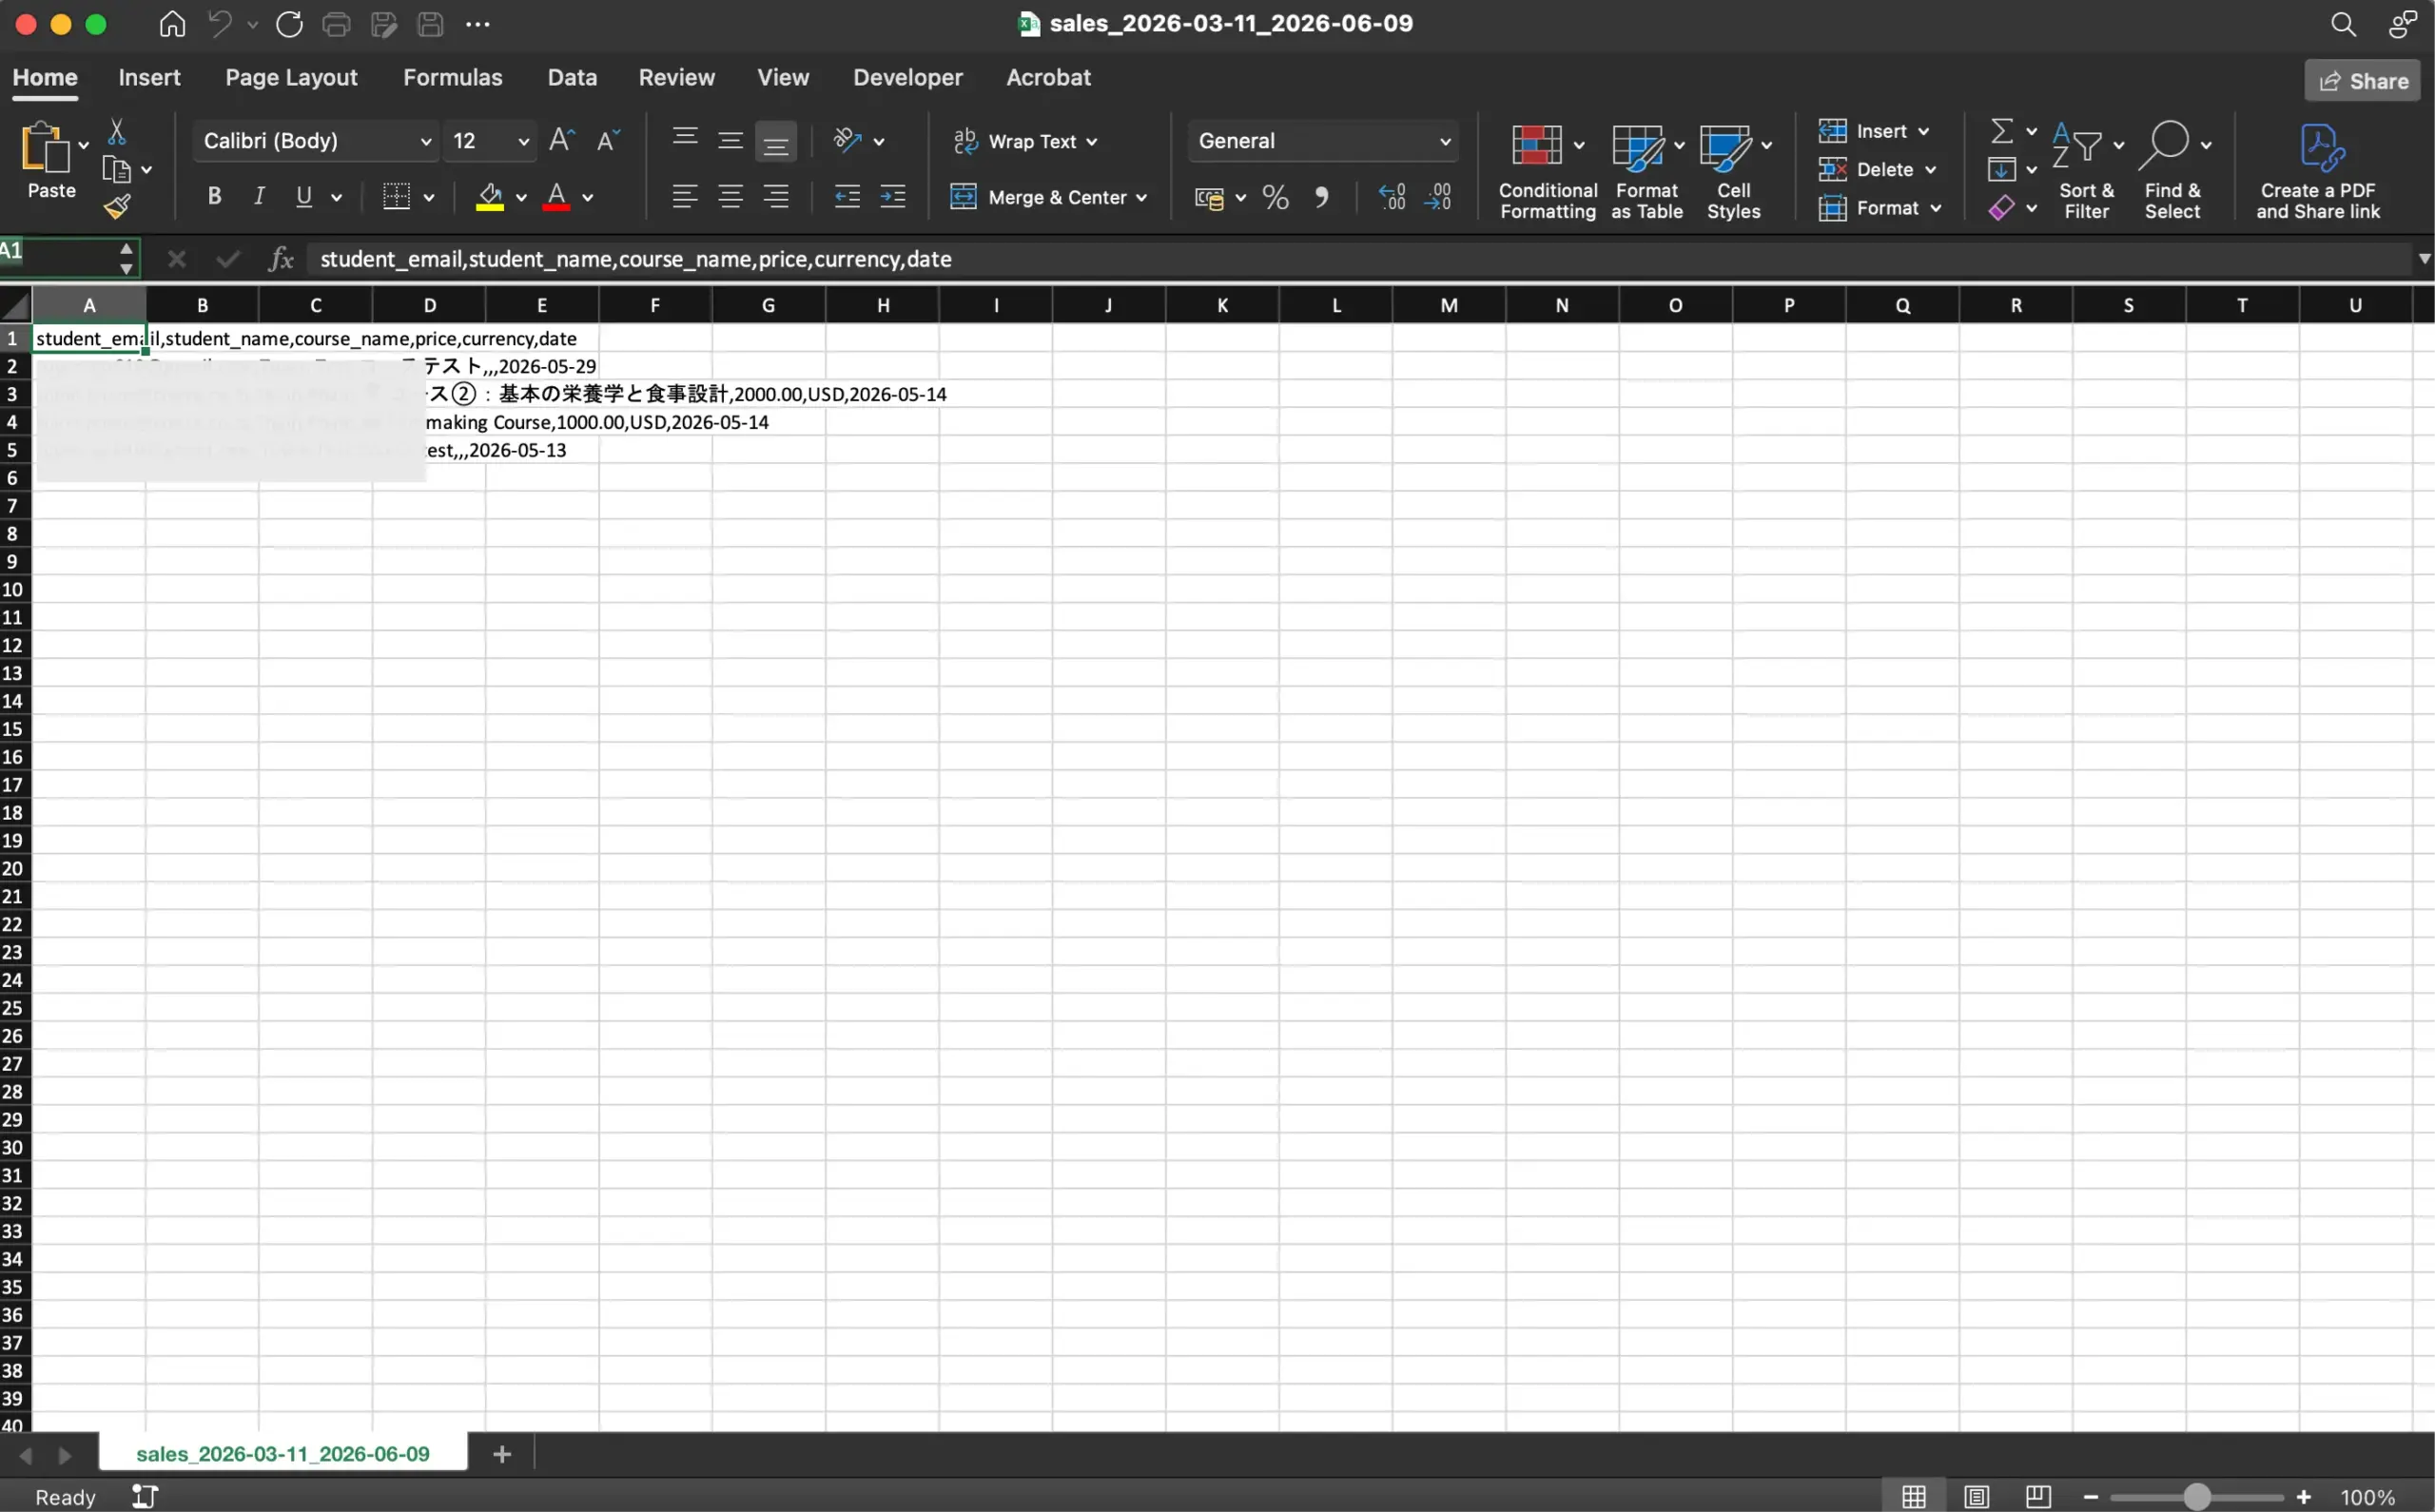Decrease decimal places

(x=1438, y=197)
